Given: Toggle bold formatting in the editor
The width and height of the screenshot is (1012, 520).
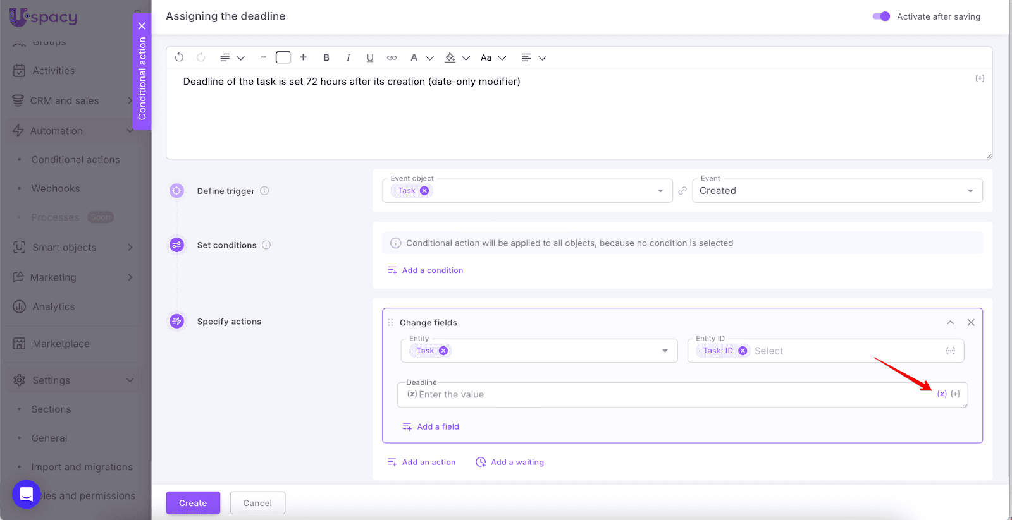Looking at the screenshot, I should [x=326, y=57].
